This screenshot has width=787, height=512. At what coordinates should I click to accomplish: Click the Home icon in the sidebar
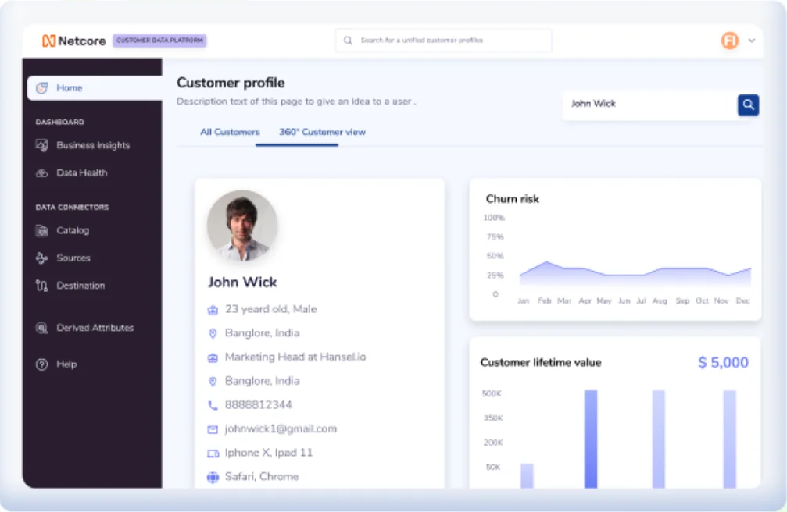(x=41, y=87)
